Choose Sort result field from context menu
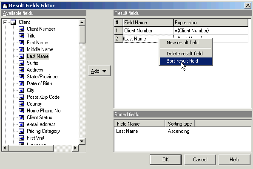 point(186,61)
